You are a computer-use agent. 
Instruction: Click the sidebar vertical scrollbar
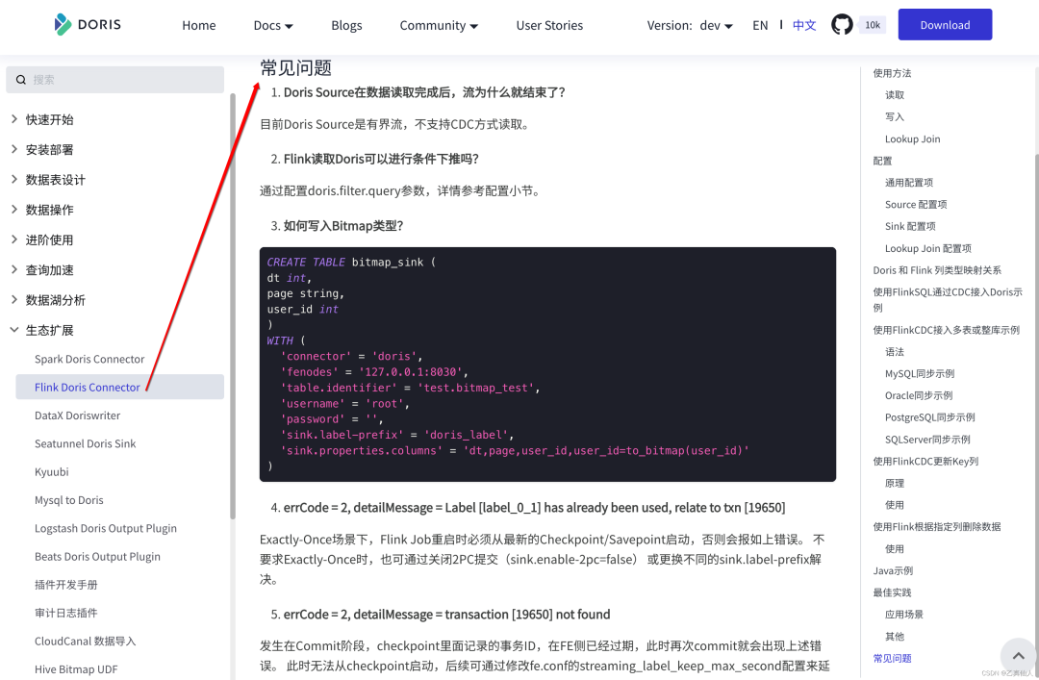click(x=233, y=306)
